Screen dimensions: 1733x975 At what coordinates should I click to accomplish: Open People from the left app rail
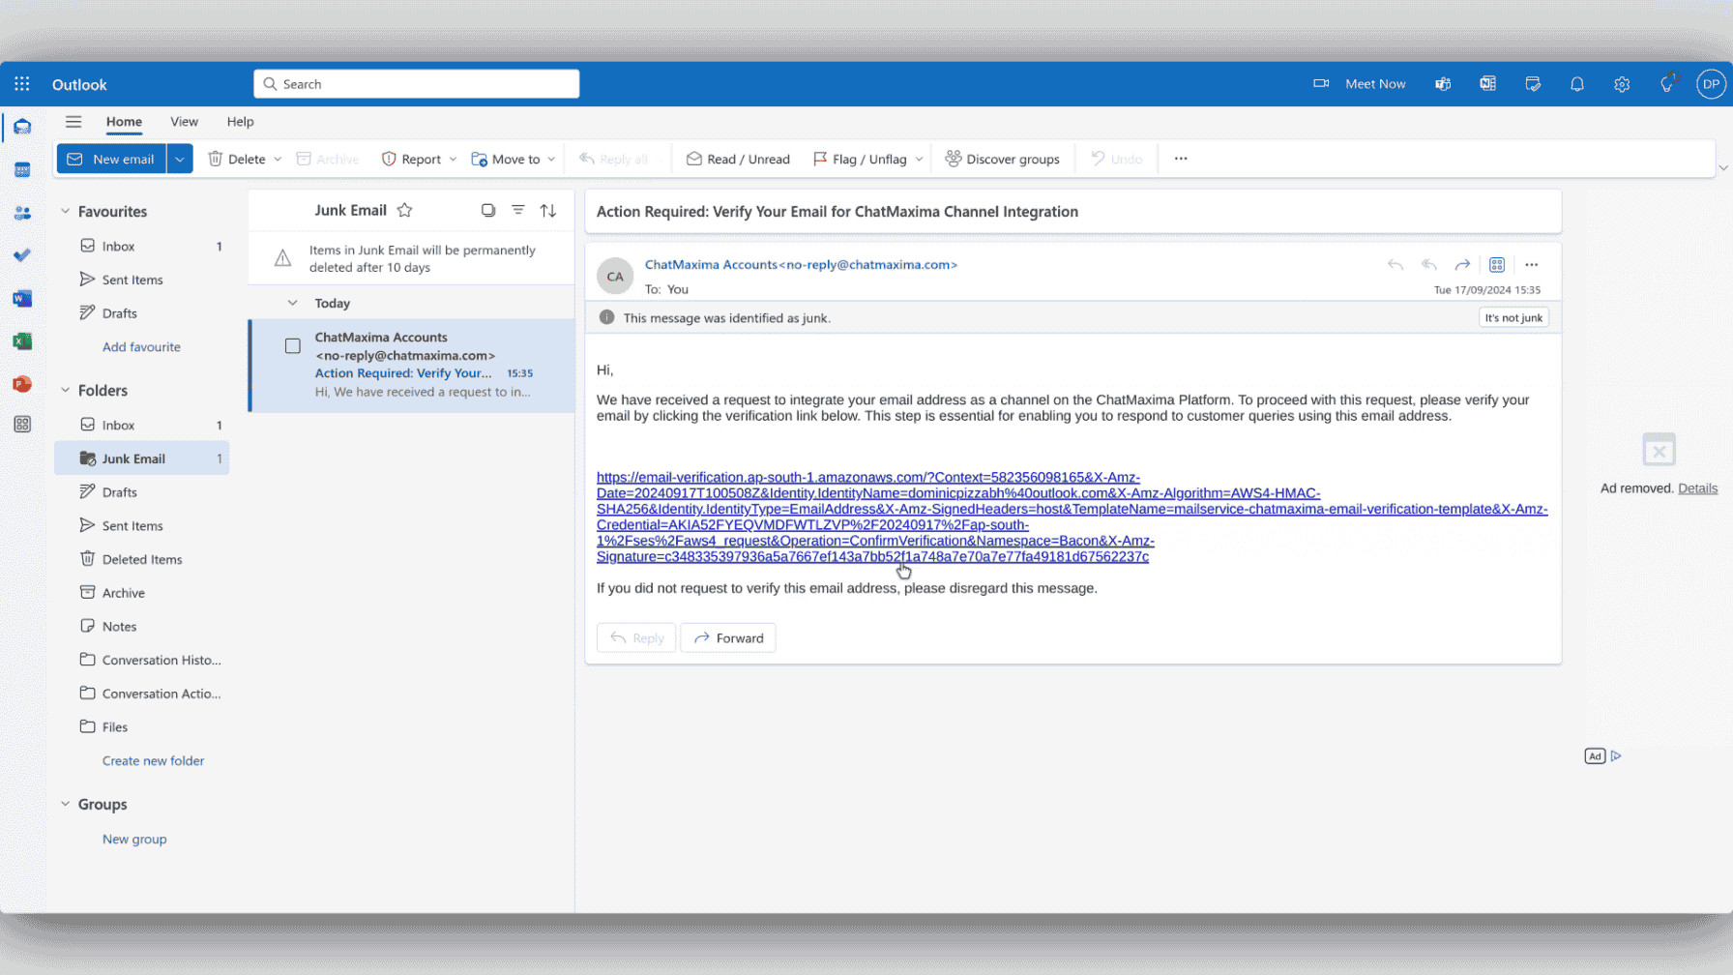click(x=22, y=213)
